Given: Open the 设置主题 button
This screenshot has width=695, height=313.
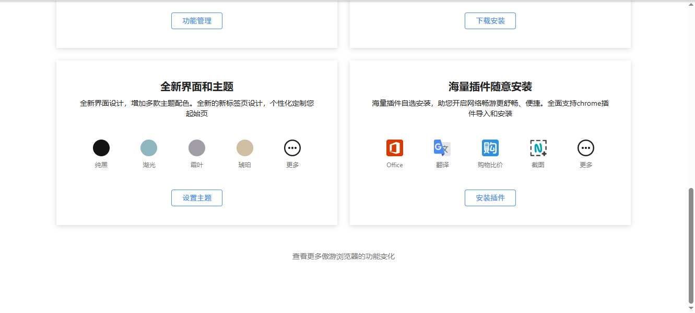Looking at the screenshot, I should tap(197, 198).
